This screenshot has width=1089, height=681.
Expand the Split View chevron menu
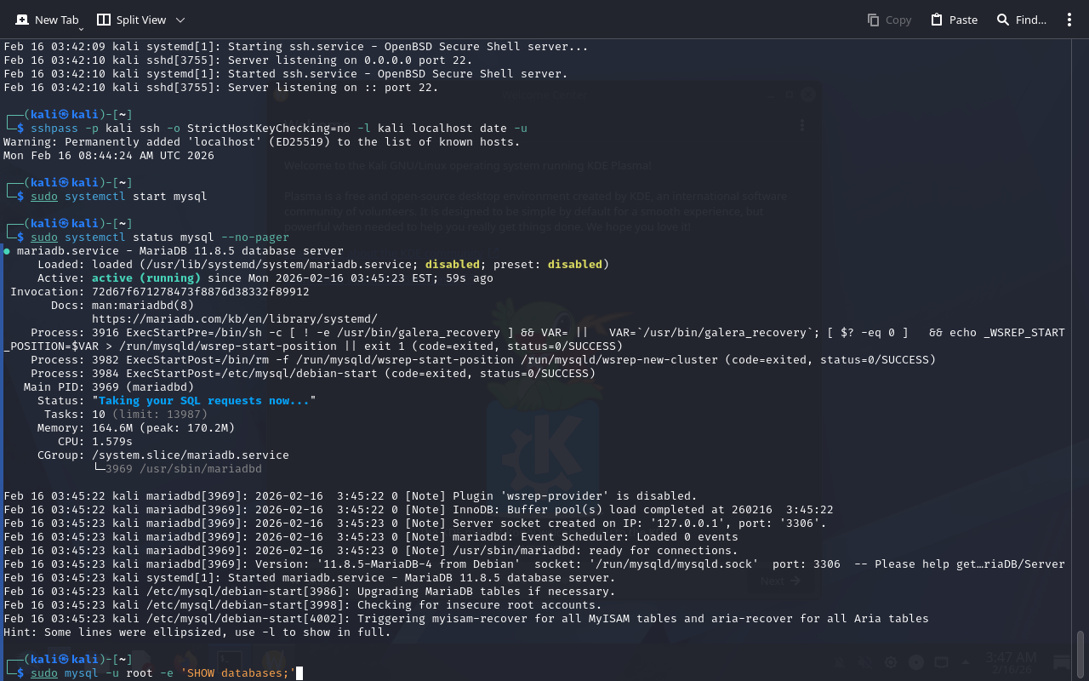tap(180, 20)
